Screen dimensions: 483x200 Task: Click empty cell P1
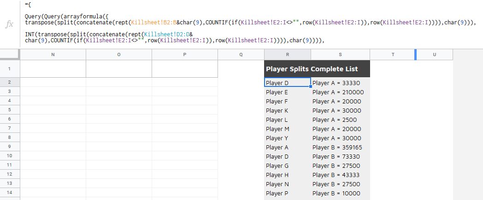pyautogui.click(x=185, y=69)
